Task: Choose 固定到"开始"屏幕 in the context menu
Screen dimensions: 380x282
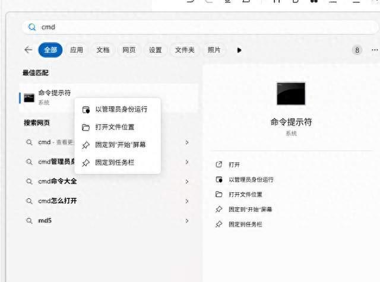Action: click(x=118, y=145)
